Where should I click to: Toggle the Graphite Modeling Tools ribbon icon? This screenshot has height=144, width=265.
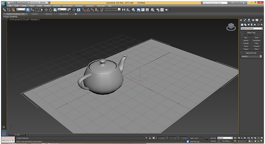pos(138,10)
